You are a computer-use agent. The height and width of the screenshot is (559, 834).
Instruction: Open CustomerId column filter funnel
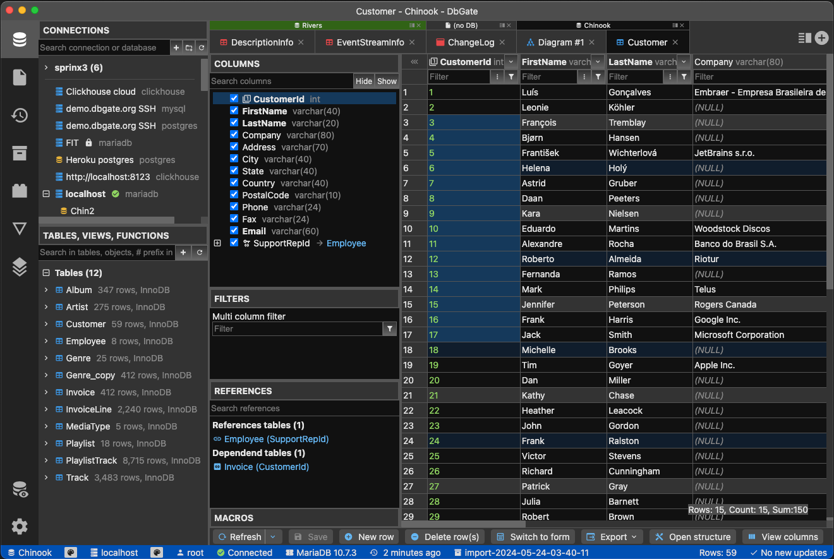pyautogui.click(x=511, y=76)
